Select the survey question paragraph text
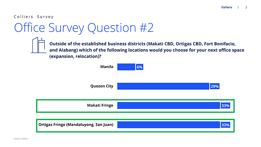This screenshot has height=147, width=261. click(x=147, y=50)
